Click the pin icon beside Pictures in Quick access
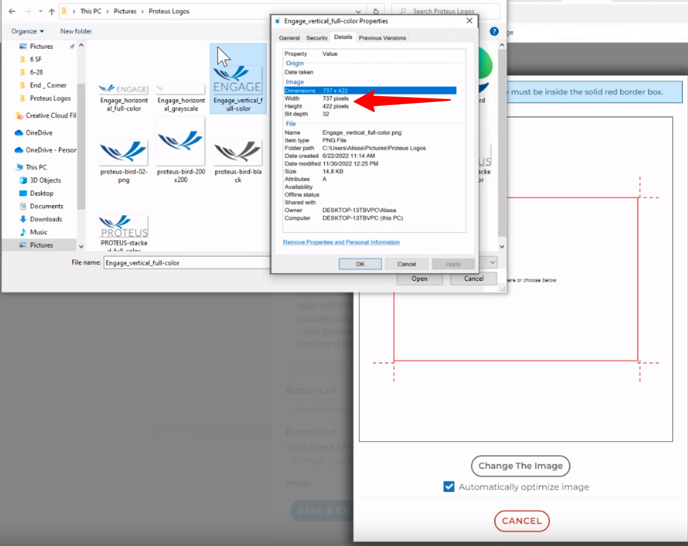 [x=72, y=46]
